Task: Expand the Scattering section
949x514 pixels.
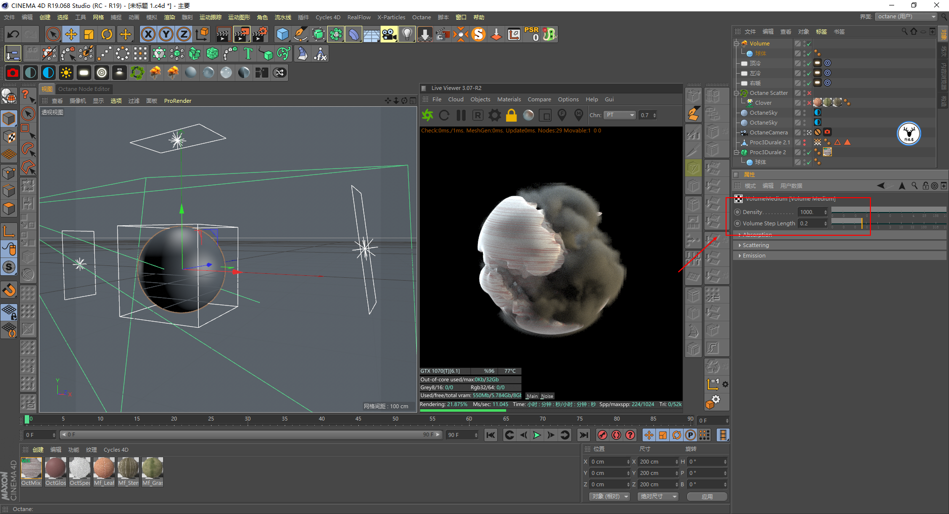Action: (755, 245)
